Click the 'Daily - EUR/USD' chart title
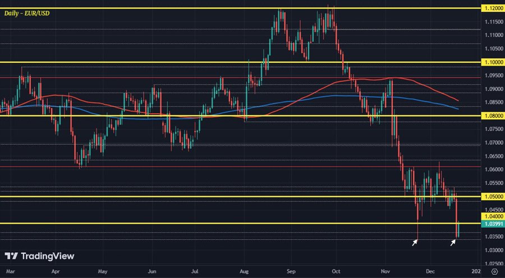 (x=27, y=13)
